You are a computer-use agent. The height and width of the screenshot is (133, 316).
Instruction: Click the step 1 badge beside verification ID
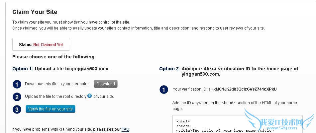click(163, 90)
